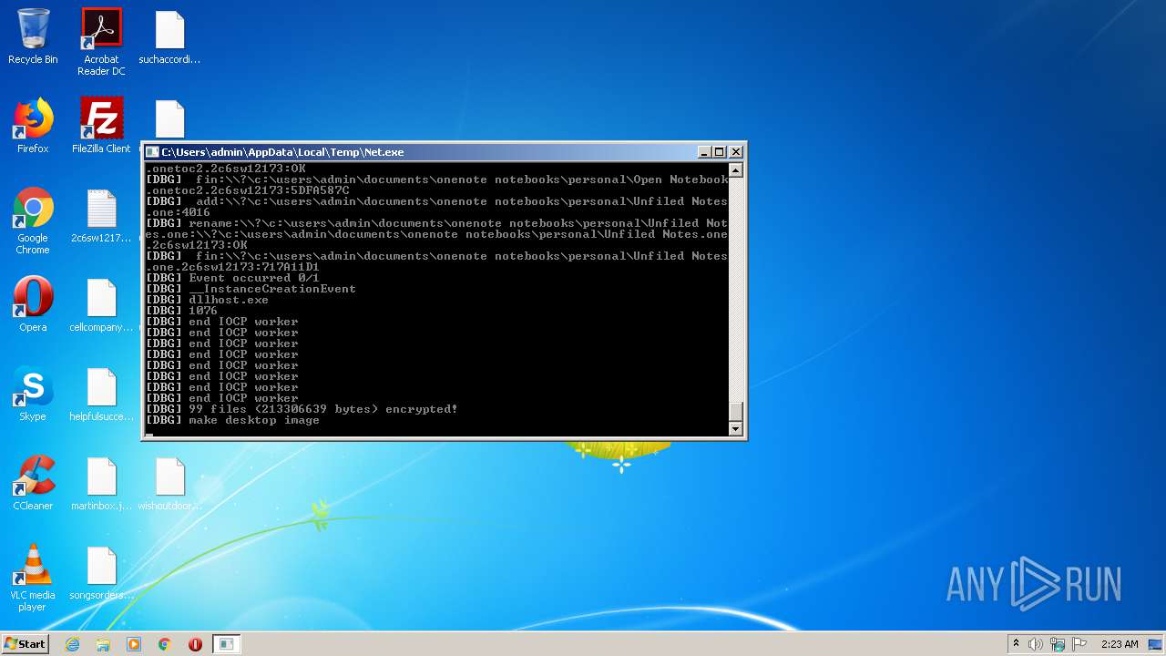Image resolution: width=1166 pixels, height=656 pixels.
Task: Click the 2:23 AM taskbar clock
Action: (x=1120, y=644)
